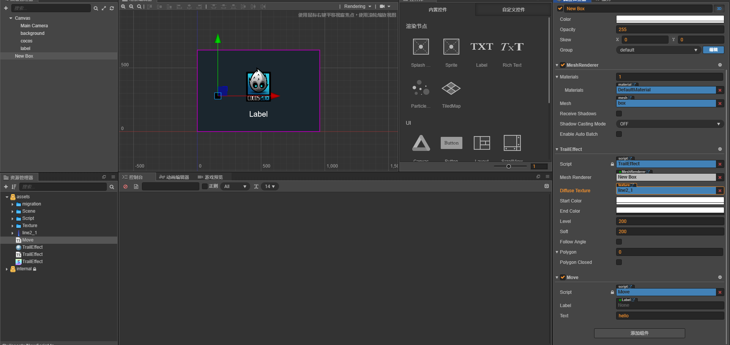This screenshot has width=730, height=345.
Task: Toggle the 3D mode button for New Box
Action: click(x=719, y=8)
